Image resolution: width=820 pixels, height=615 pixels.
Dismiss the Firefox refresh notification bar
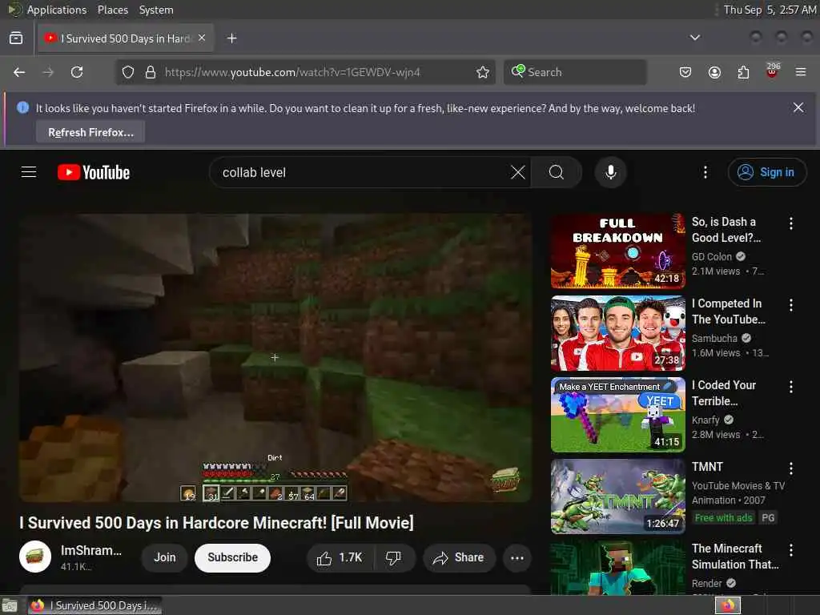[x=798, y=108]
